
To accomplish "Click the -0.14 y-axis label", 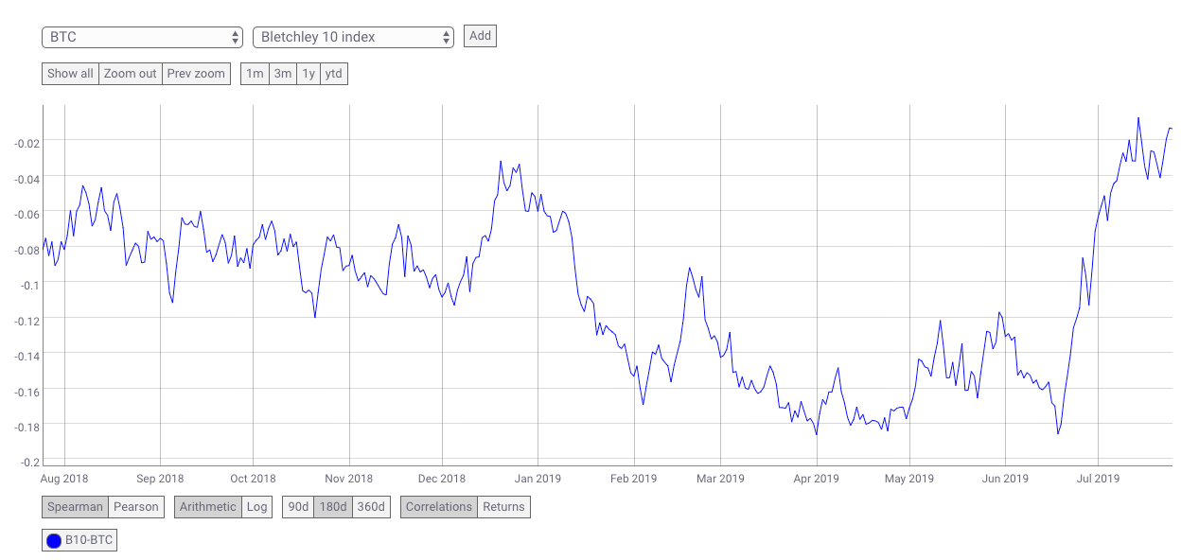I will tap(26, 356).
